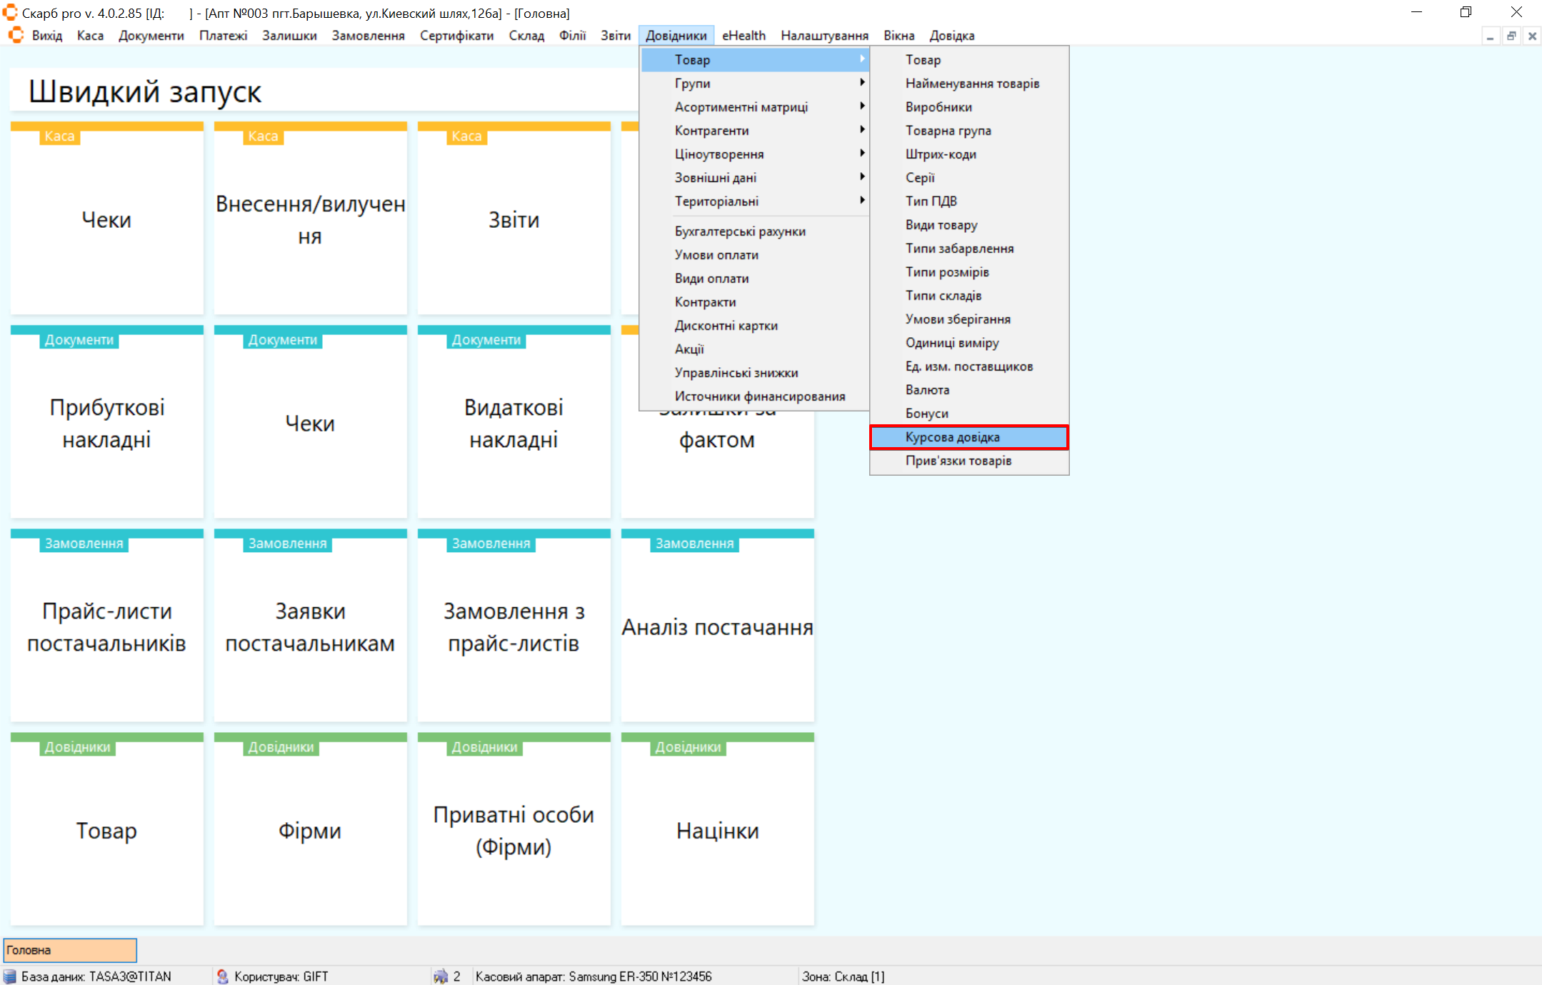
Task: Click the Скарб orange logo icon in menu bar
Action: tap(16, 35)
